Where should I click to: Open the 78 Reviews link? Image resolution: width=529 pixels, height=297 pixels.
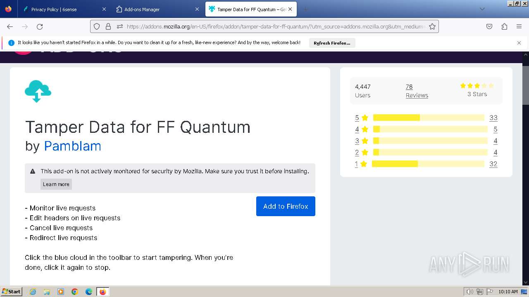pyautogui.click(x=417, y=91)
